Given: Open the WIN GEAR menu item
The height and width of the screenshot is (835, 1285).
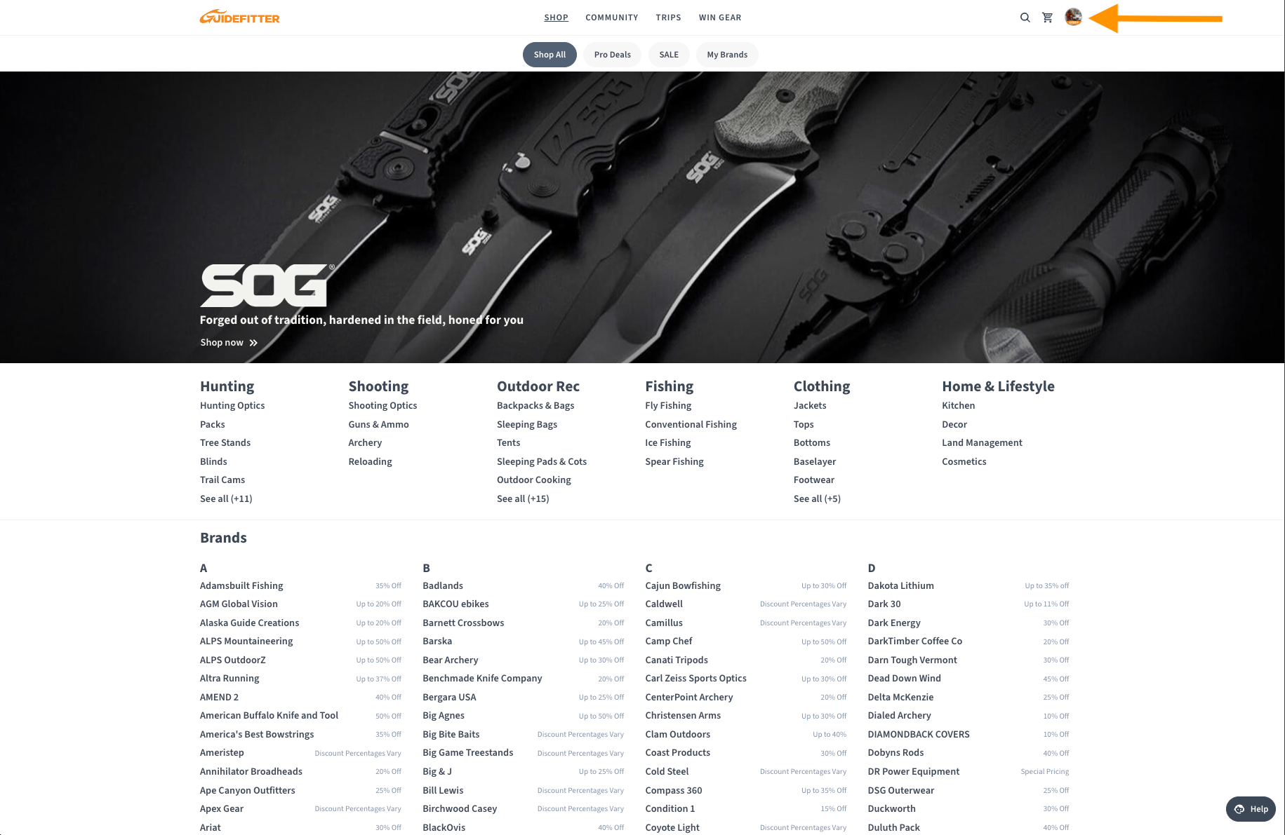Looking at the screenshot, I should pyautogui.click(x=720, y=18).
